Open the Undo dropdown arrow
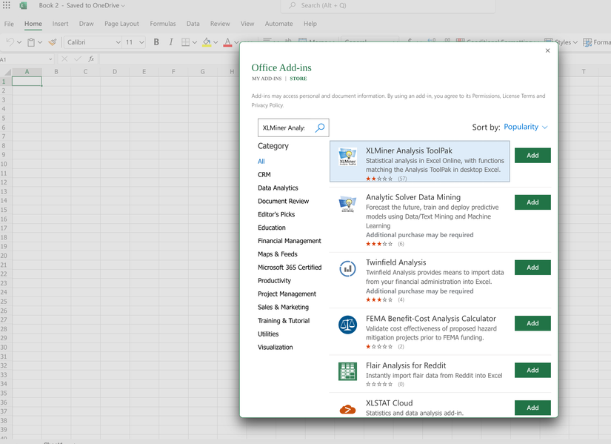Viewport: 611px width, 444px height. [19, 42]
